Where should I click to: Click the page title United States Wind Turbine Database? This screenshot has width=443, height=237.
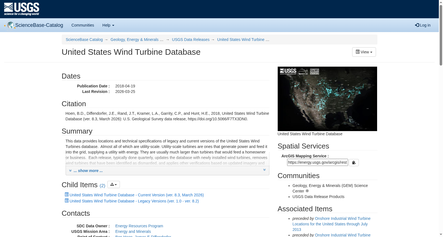pos(131,52)
